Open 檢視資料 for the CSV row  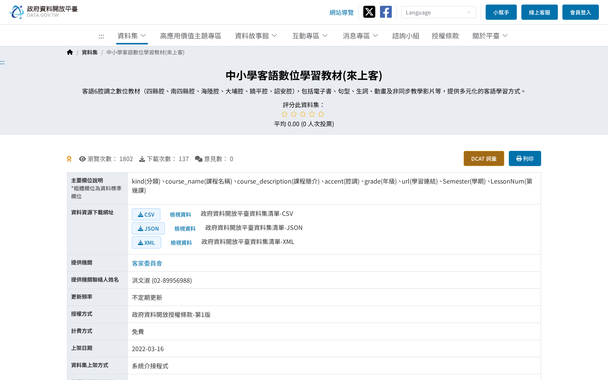coord(180,215)
